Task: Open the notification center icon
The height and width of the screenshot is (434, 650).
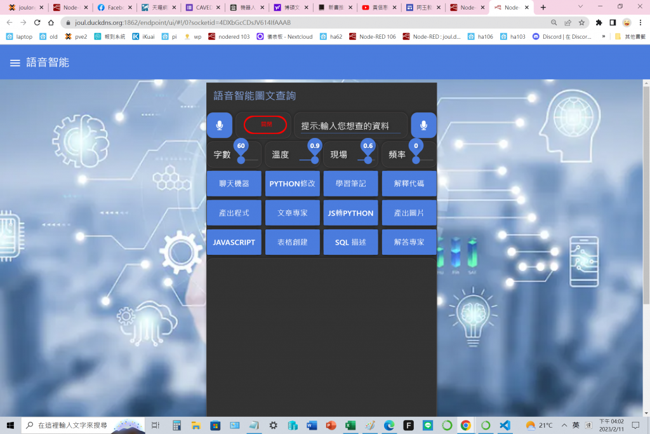Action: (635, 425)
